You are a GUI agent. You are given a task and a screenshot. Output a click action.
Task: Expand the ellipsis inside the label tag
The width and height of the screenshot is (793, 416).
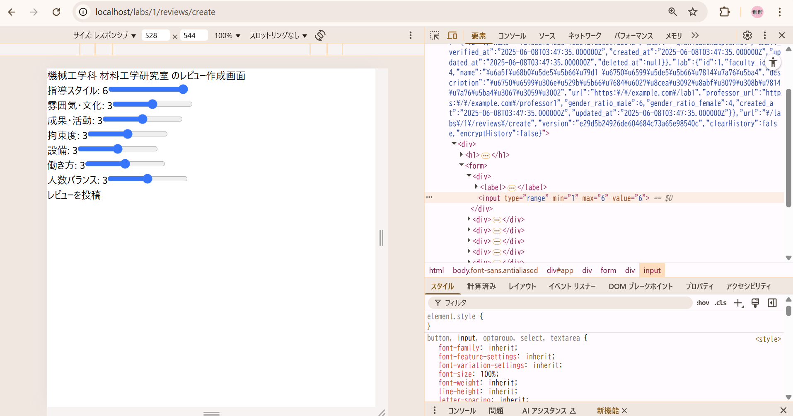tap(512, 188)
